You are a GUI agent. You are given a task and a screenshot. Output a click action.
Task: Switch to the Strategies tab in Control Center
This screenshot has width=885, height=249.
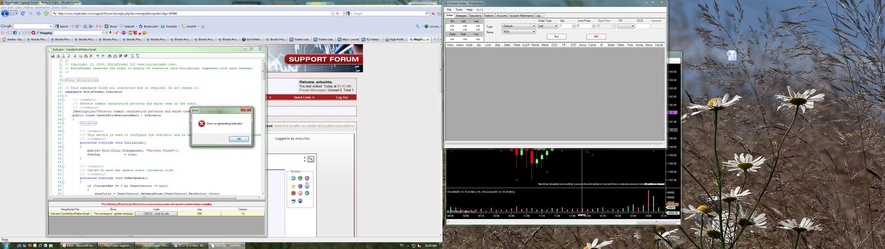click(x=461, y=16)
